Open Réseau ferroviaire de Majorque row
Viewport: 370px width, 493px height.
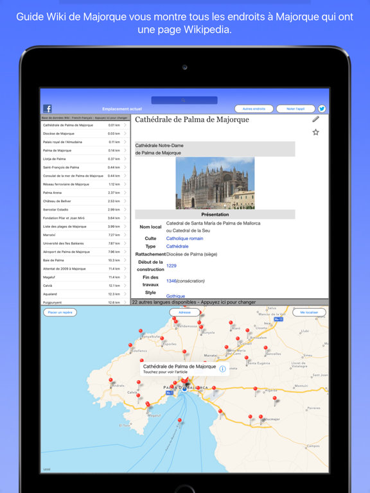pos(85,184)
